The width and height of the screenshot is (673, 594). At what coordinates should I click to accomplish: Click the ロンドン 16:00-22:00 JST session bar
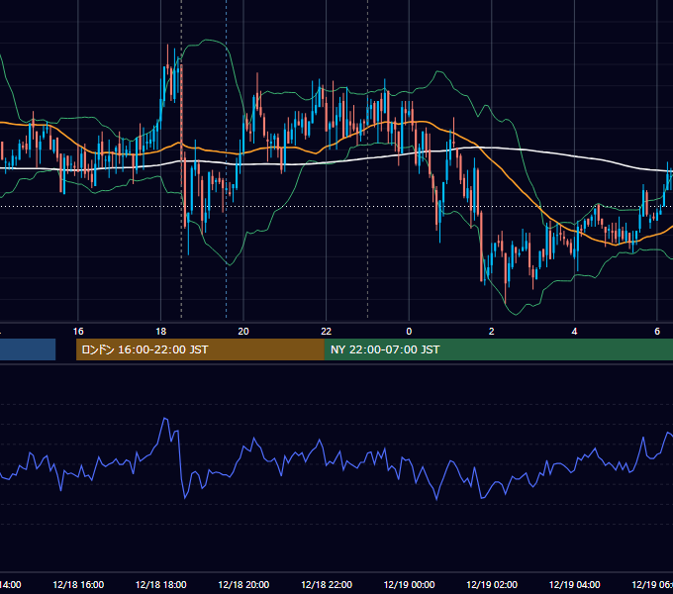coord(200,349)
